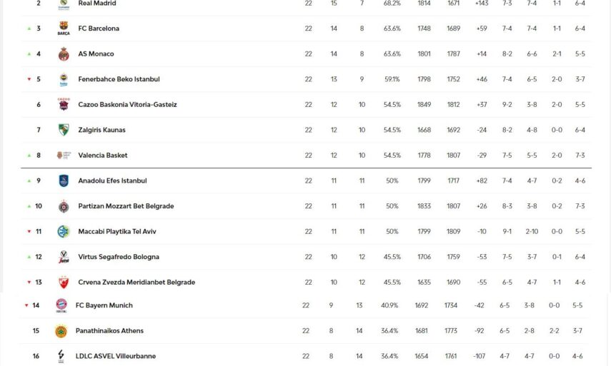Screen dimensions: 611x366
Task: Click the FC Barcelona club logo
Action: (64, 29)
